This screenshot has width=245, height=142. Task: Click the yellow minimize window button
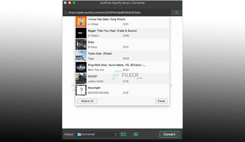click(x=70, y=3)
